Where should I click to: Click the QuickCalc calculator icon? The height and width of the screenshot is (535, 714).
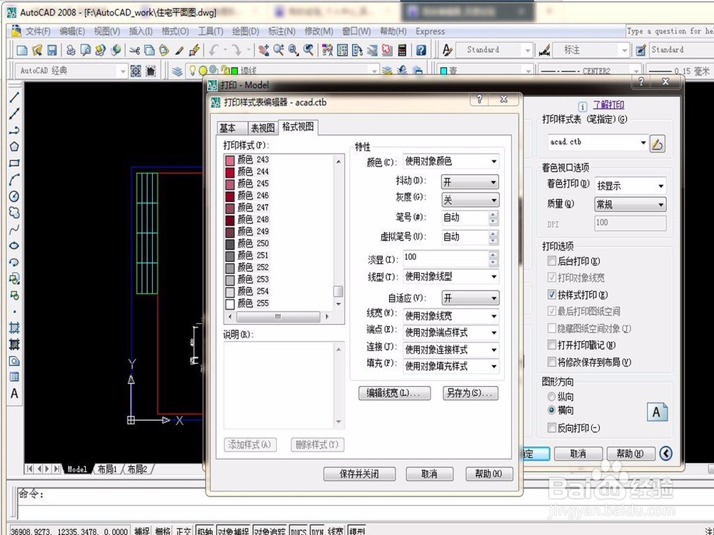402,50
